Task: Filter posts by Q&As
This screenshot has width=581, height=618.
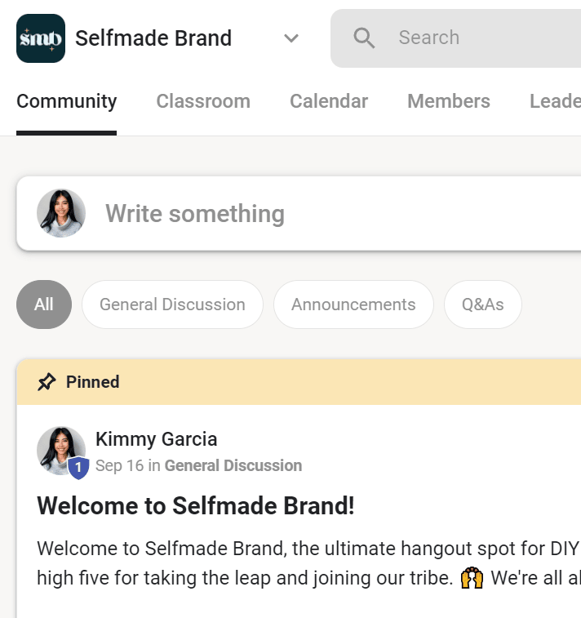Action: pos(482,305)
